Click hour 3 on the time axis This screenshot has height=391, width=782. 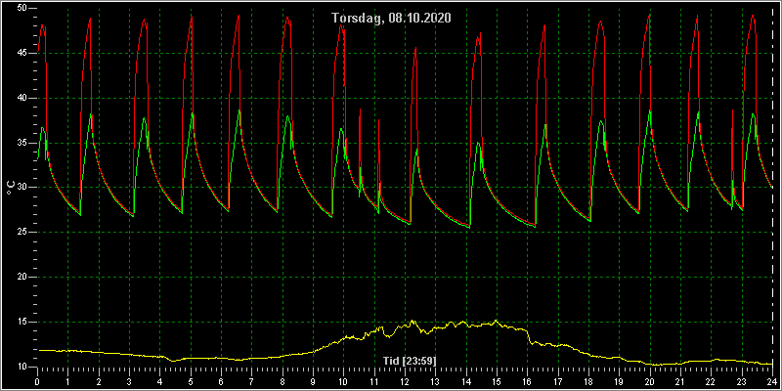click(x=129, y=381)
